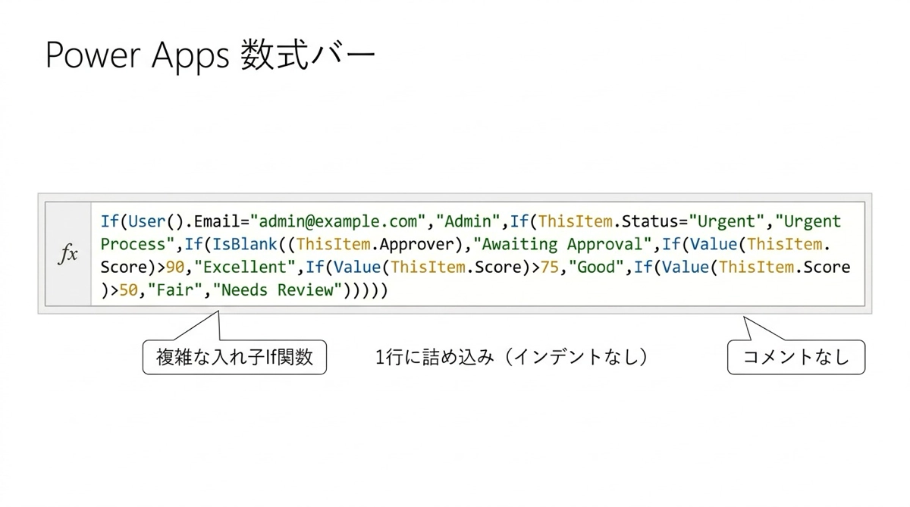
Task: Place cursor after the final closing parentheses
Action: [389, 291]
